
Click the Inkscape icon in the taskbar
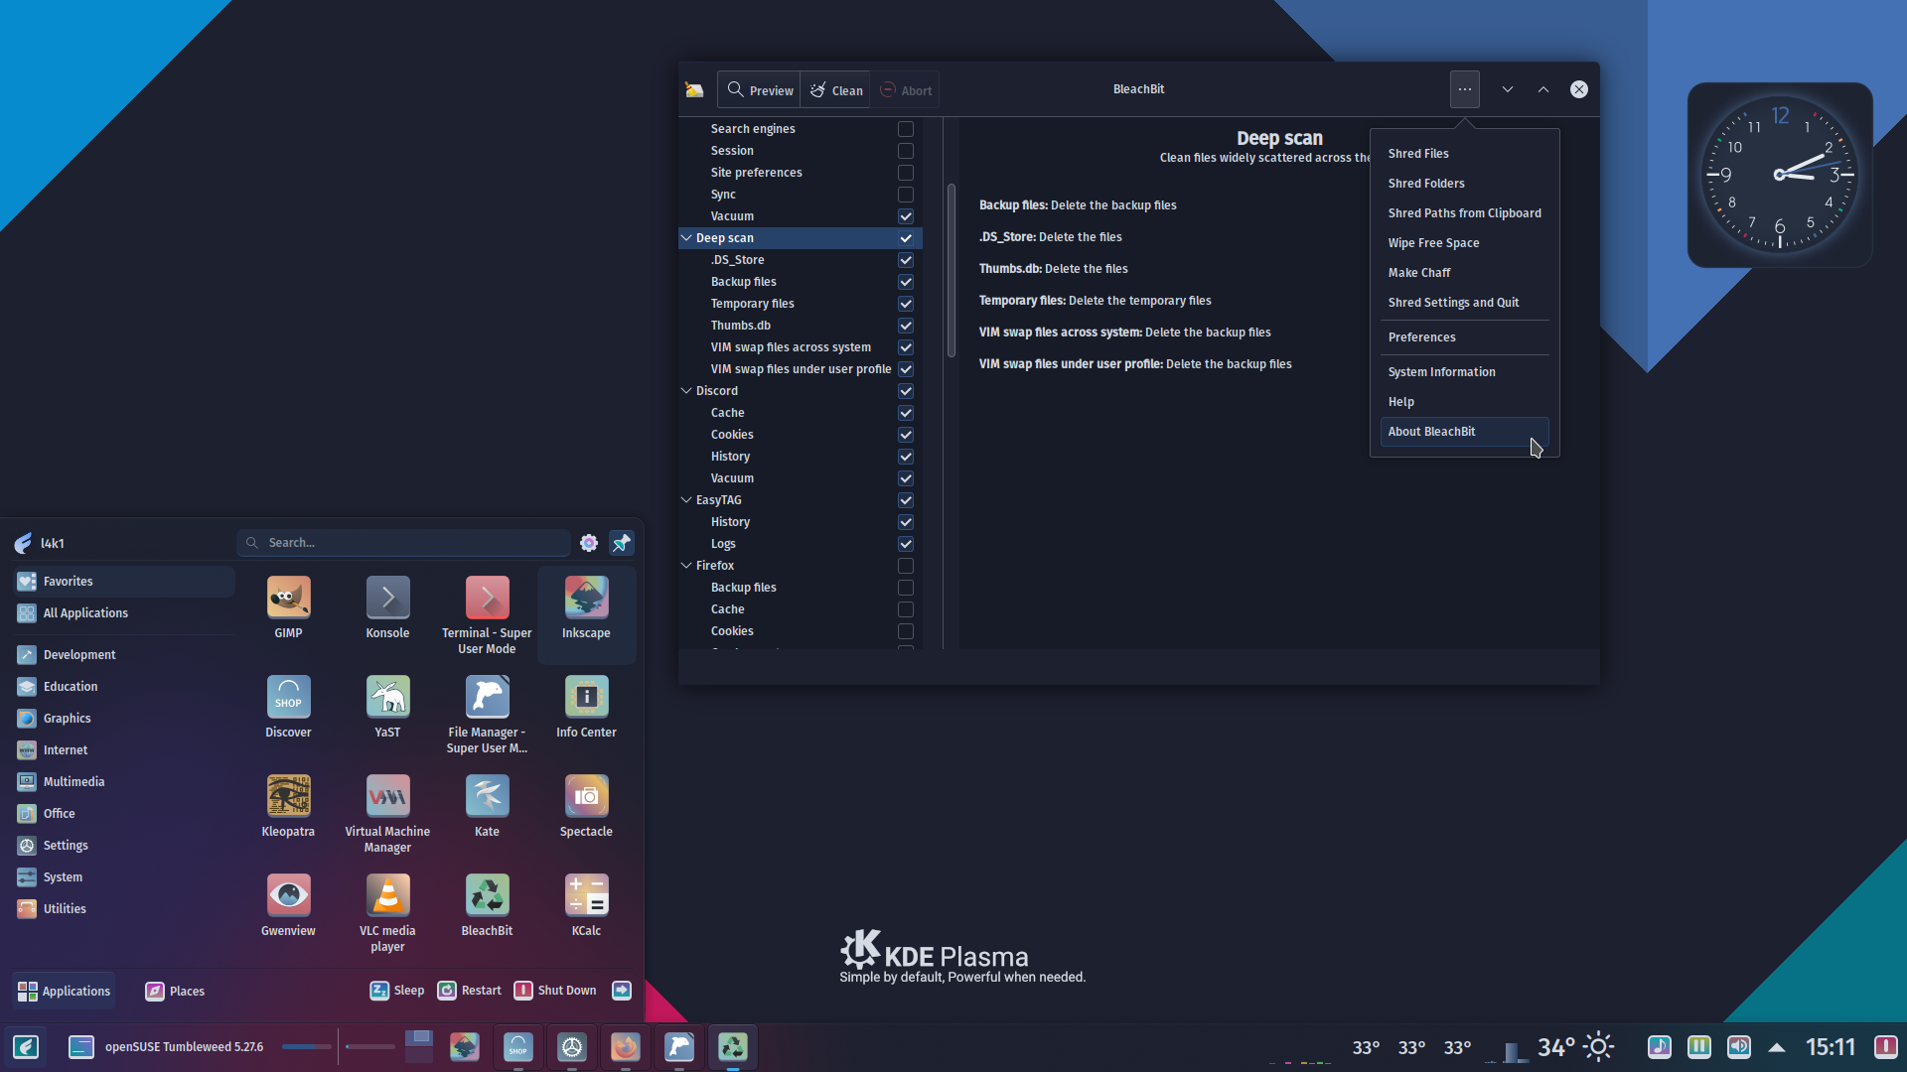pyautogui.click(x=465, y=1046)
